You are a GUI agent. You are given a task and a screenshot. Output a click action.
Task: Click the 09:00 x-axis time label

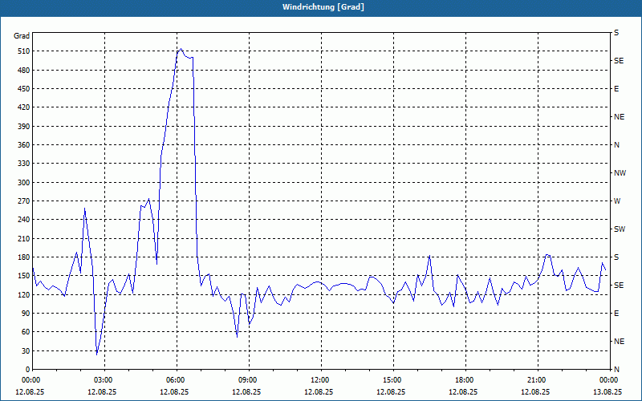click(248, 380)
